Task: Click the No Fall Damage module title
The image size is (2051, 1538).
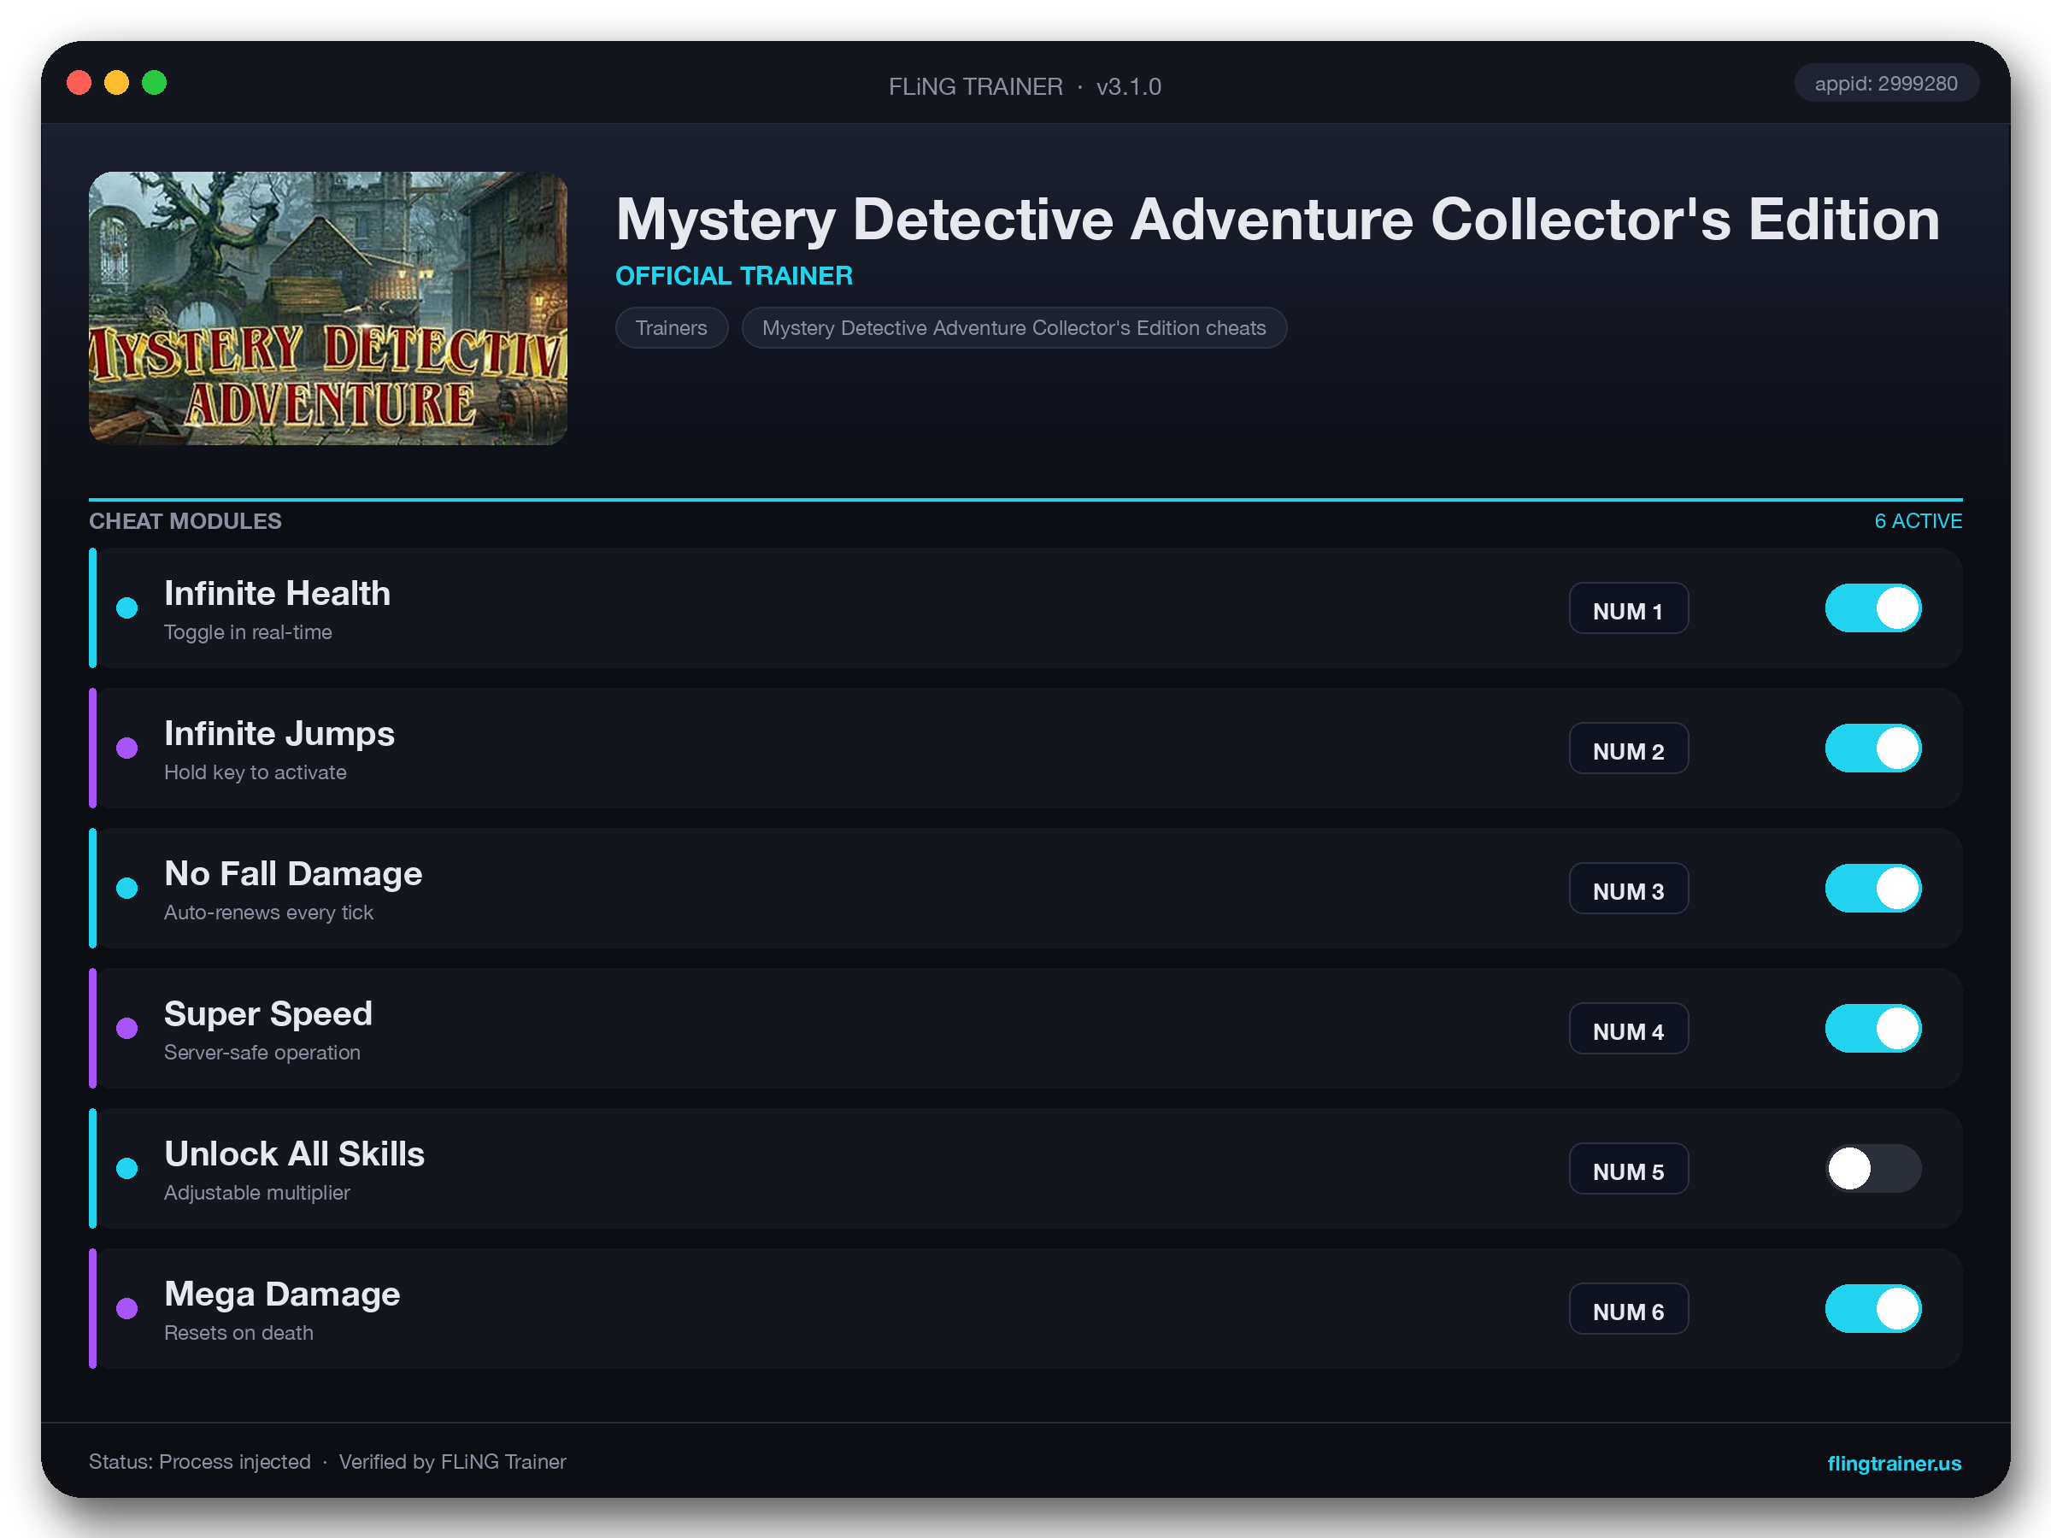Action: [x=293, y=873]
